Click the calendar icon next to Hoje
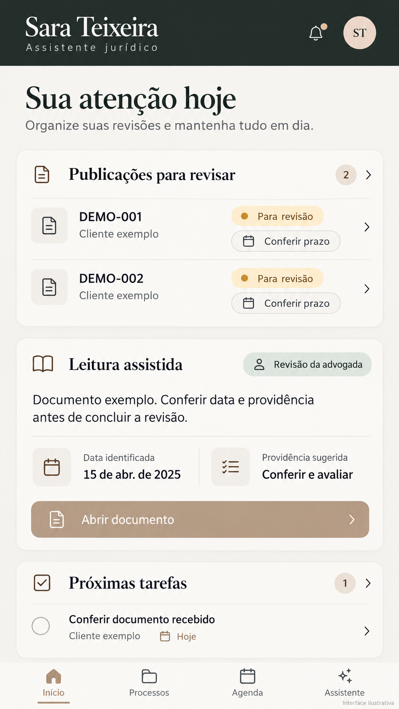The image size is (399, 709). [165, 636]
